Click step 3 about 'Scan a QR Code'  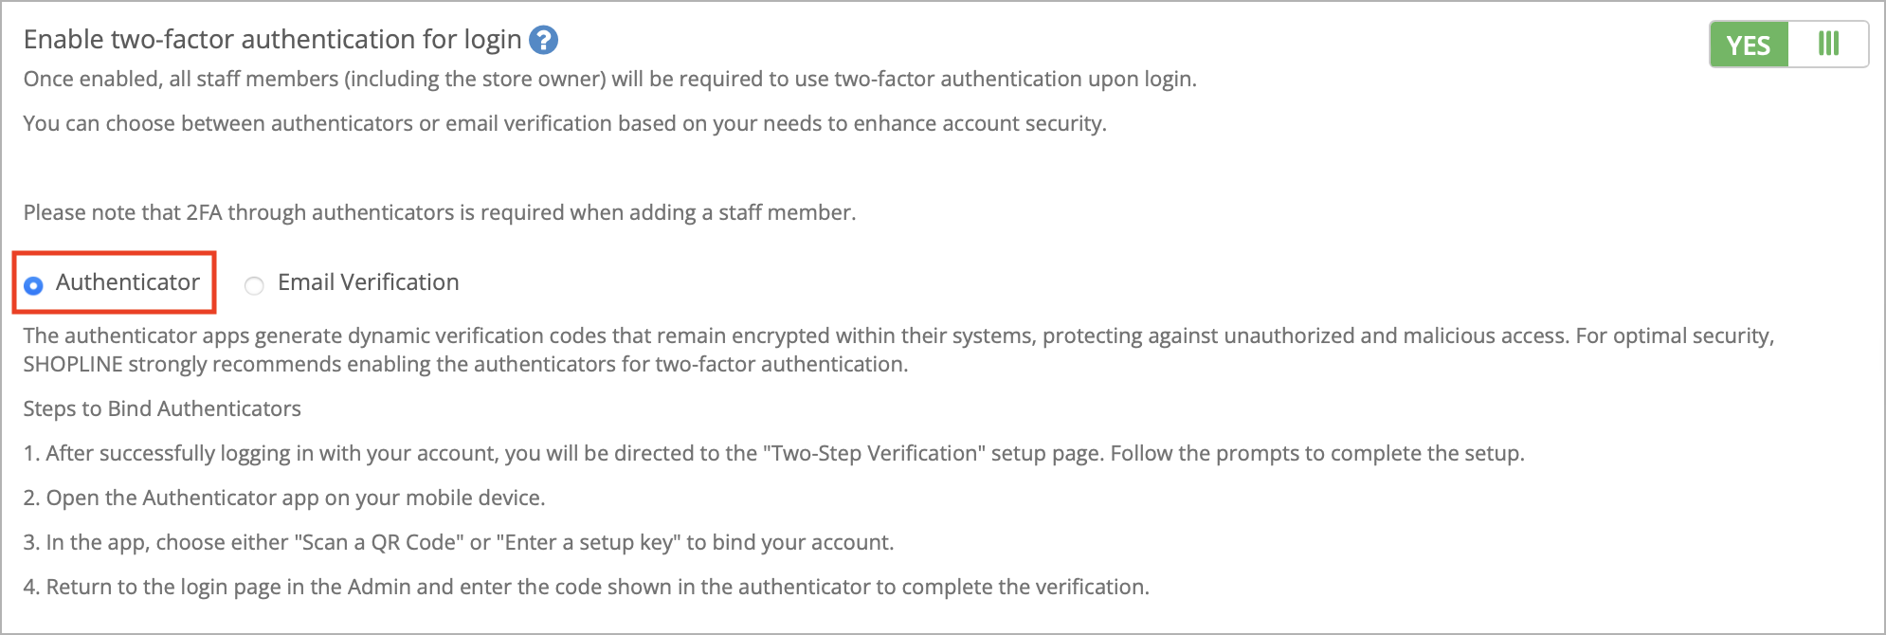459,542
